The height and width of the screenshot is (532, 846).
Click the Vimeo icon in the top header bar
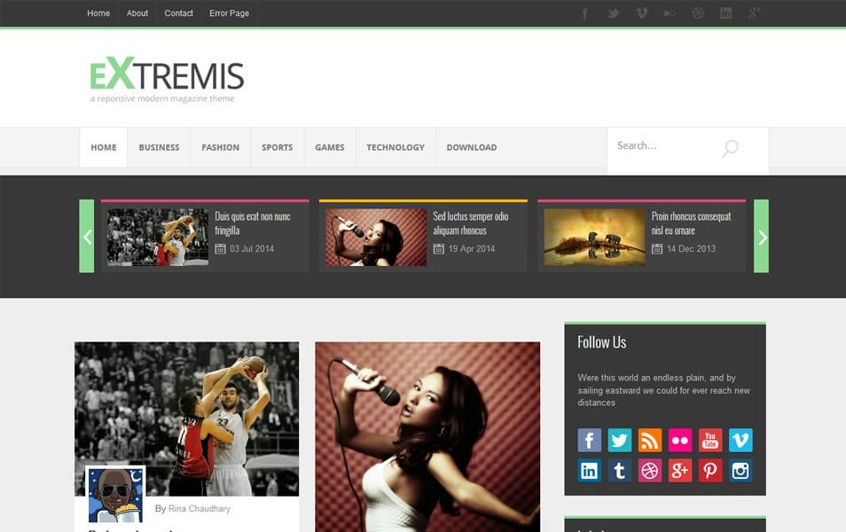click(x=640, y=12)
